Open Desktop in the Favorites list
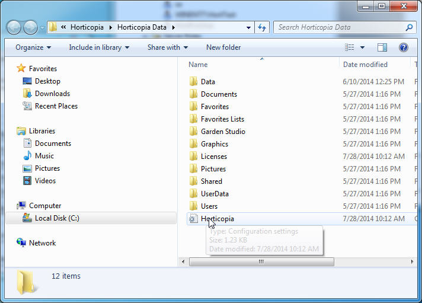Screen dimensions: 422x303 point(41,81)
